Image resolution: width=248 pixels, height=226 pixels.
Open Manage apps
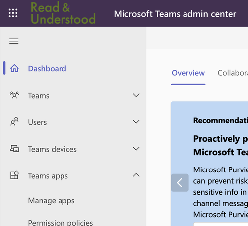(51, 201)
